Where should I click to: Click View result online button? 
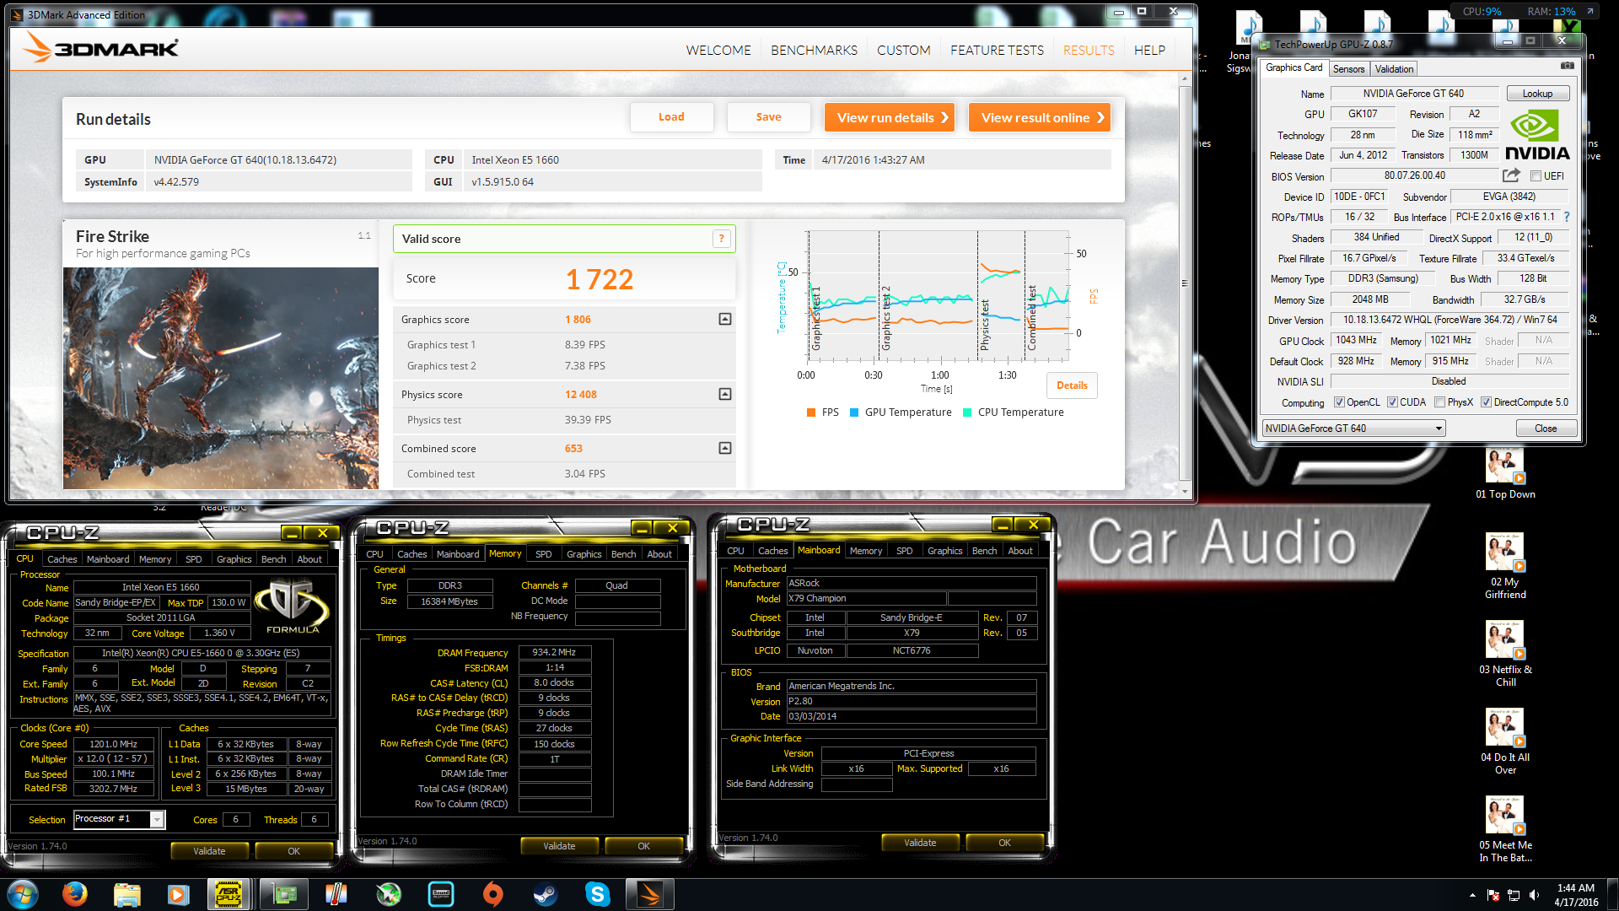pos(1039,117)
